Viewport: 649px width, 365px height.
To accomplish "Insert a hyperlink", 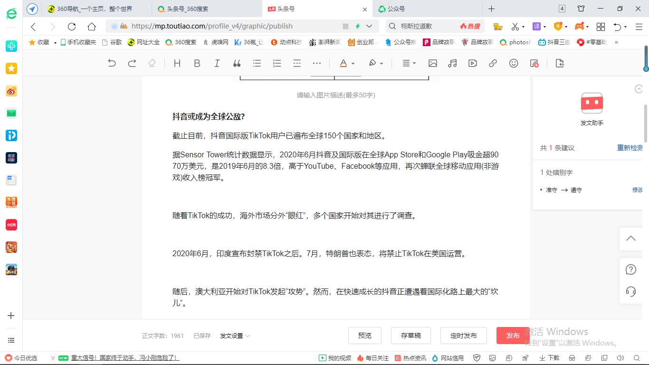I will 493,63.
